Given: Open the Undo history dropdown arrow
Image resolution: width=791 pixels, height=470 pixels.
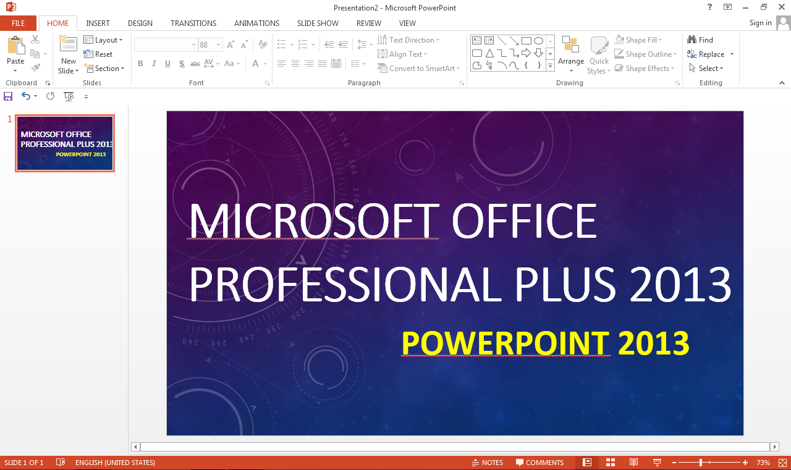Looking at the screenshot, I should point(35,96).
